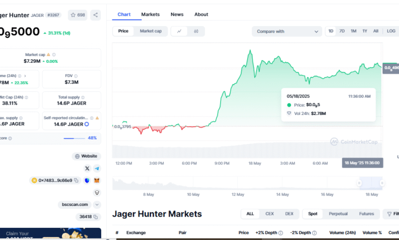Filter markets by Perpetual
Image resolution: width=399 pixels, height=240 pixels.
click(338, 214)
